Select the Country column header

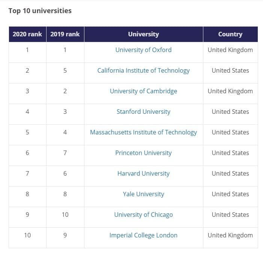(x=230, y=34)
